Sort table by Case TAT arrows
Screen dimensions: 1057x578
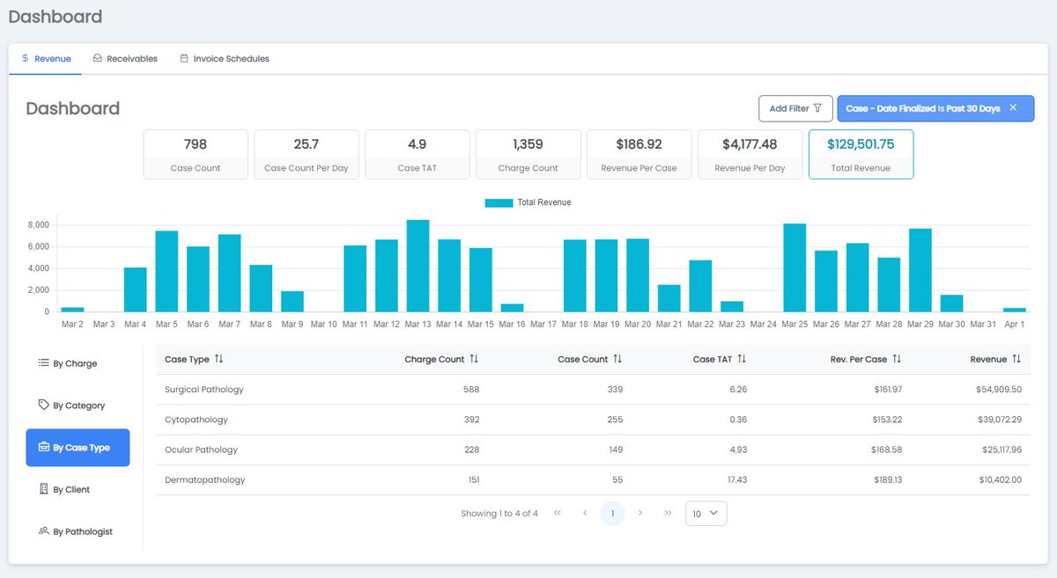[x=742, y=359]
